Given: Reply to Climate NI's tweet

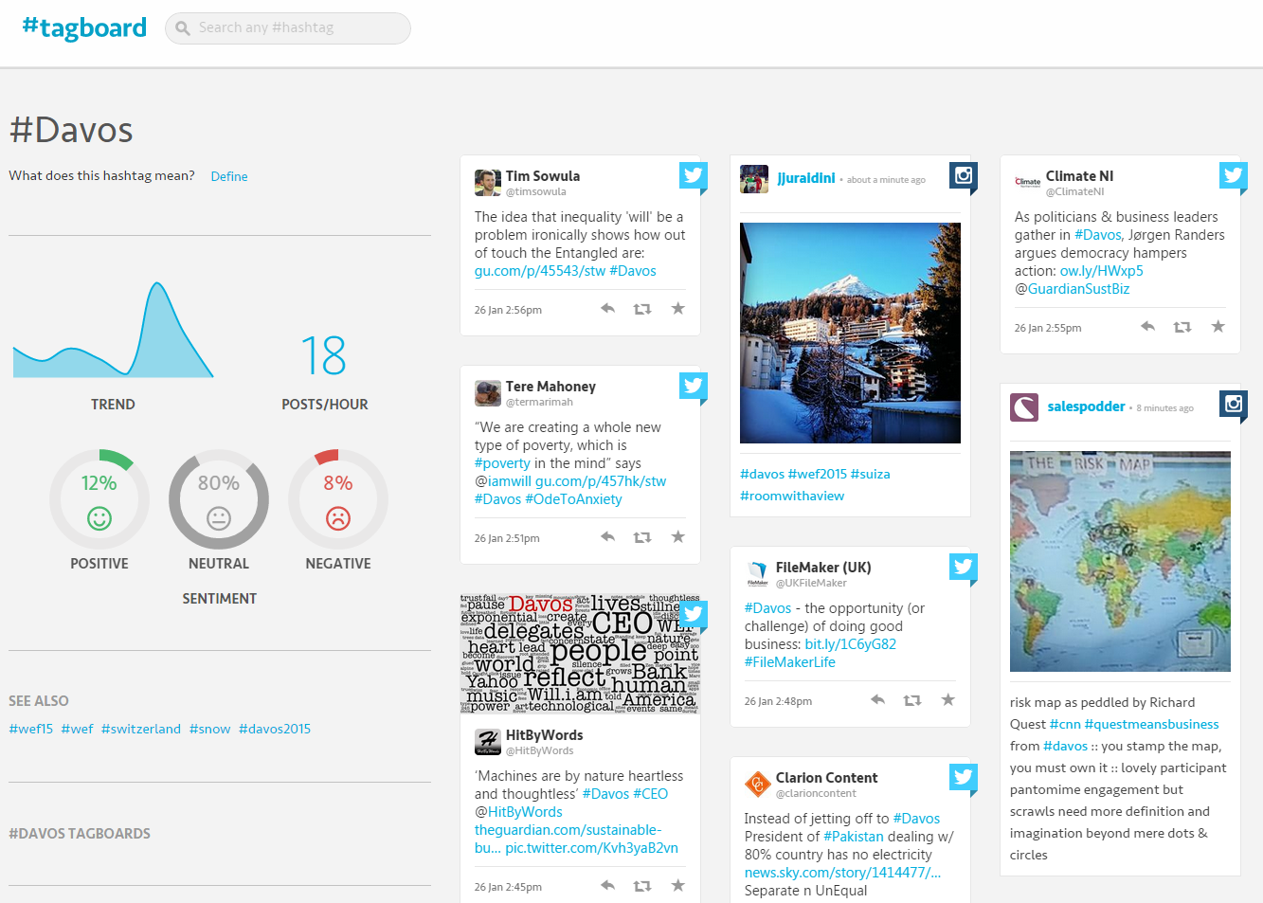Looking at the screenshot, I should [x=1148, y=327].
